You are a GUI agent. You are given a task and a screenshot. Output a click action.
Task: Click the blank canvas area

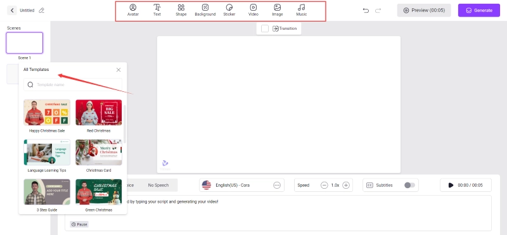[279, 104]
